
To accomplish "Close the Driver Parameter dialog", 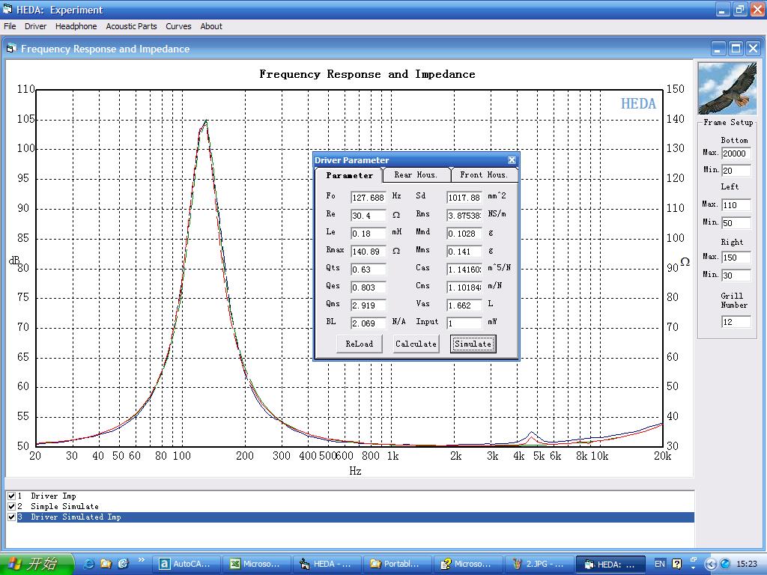I will [x=512, y=160].
